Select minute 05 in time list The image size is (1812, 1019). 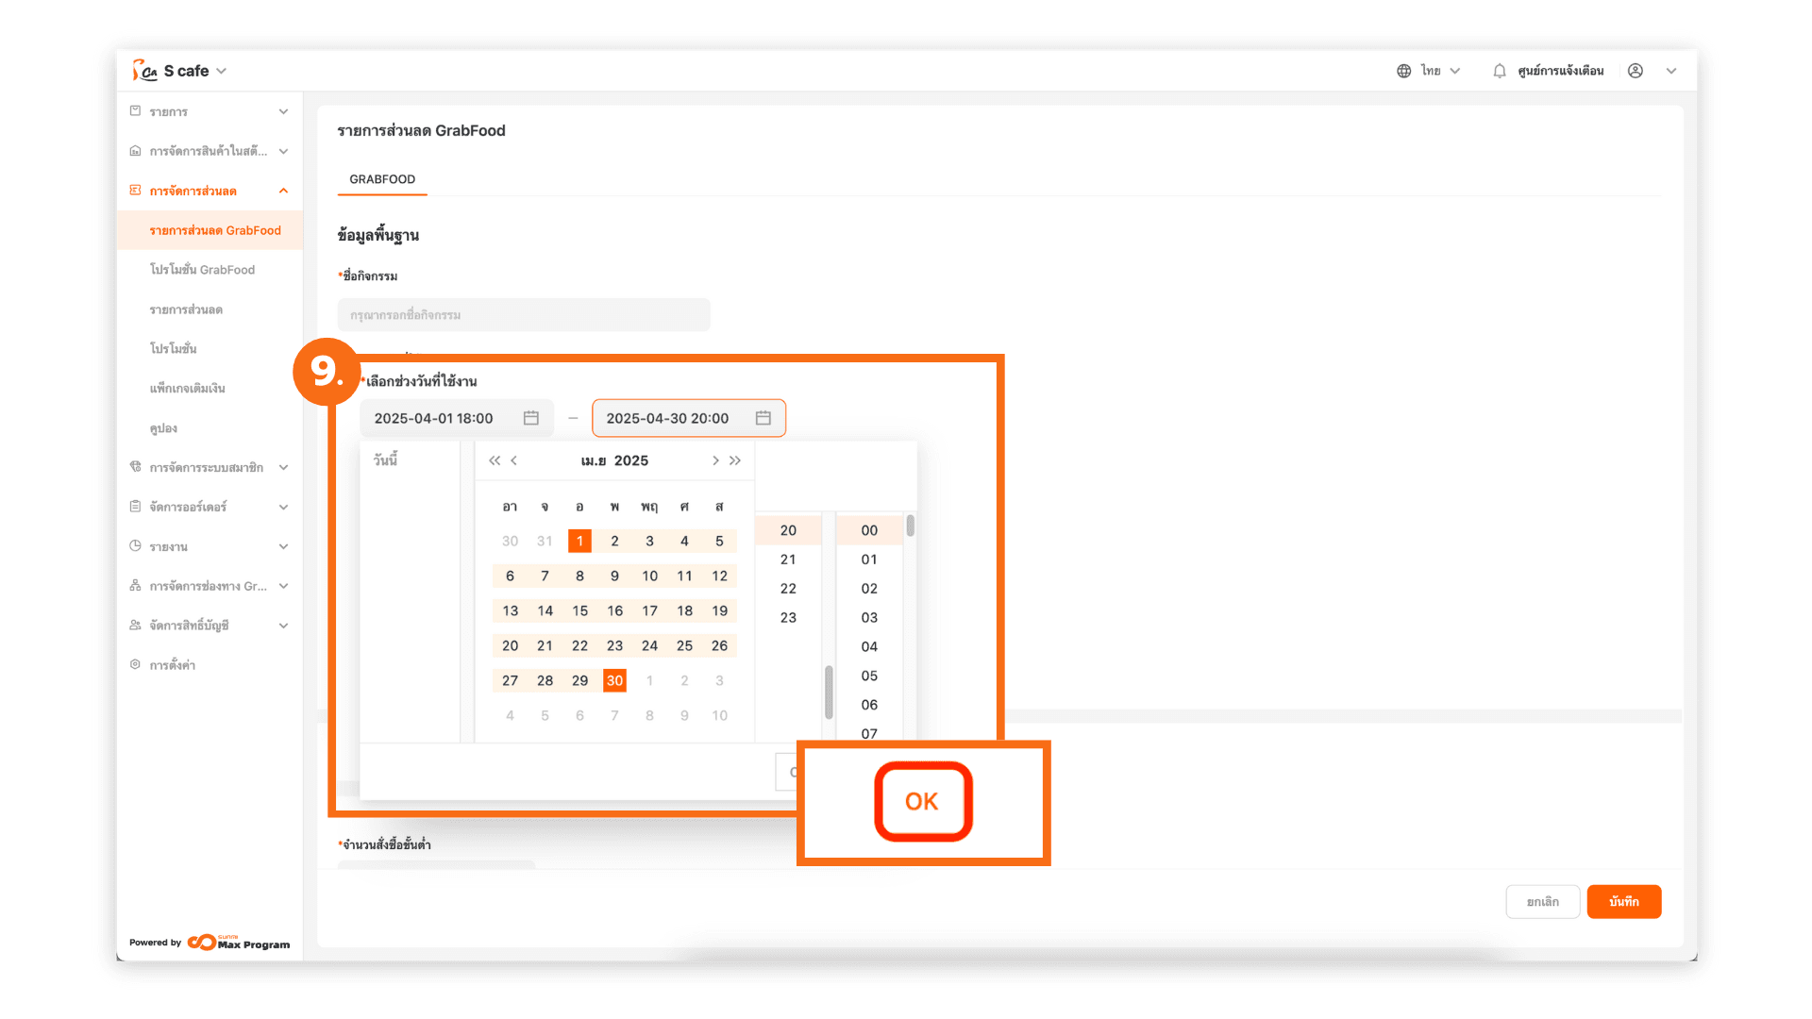pos(869,676)
